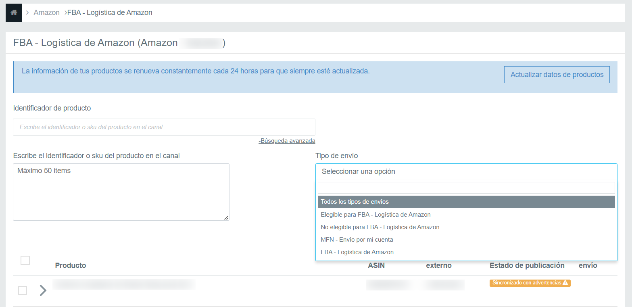Click the 'Producto' column header
Image resolution: width=632 pixels, height=307 pixels.
click(x=71, y=265)
